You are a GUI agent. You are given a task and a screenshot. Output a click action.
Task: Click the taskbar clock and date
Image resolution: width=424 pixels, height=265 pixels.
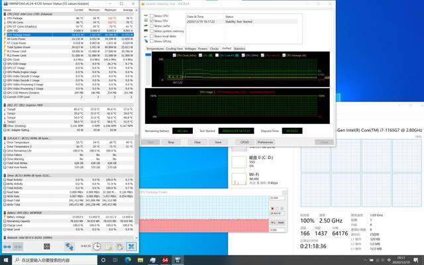401,260
